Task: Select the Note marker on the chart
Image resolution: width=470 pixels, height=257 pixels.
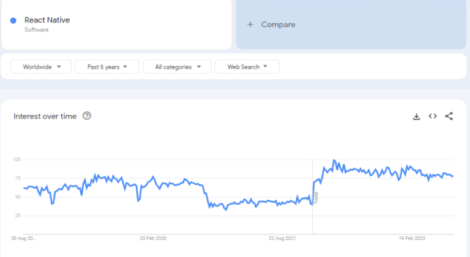Action: (x=316, y=197)
